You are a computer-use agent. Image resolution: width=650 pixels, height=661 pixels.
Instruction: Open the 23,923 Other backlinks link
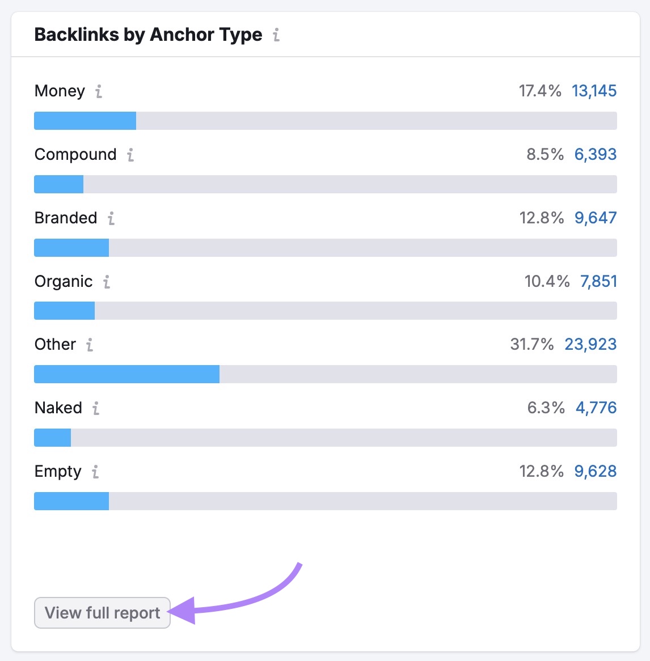click(x=590, y=345)
